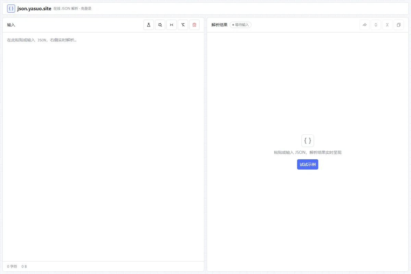
Task: Click the remove-escape strikethrough icon
Action: click(183, 25)
